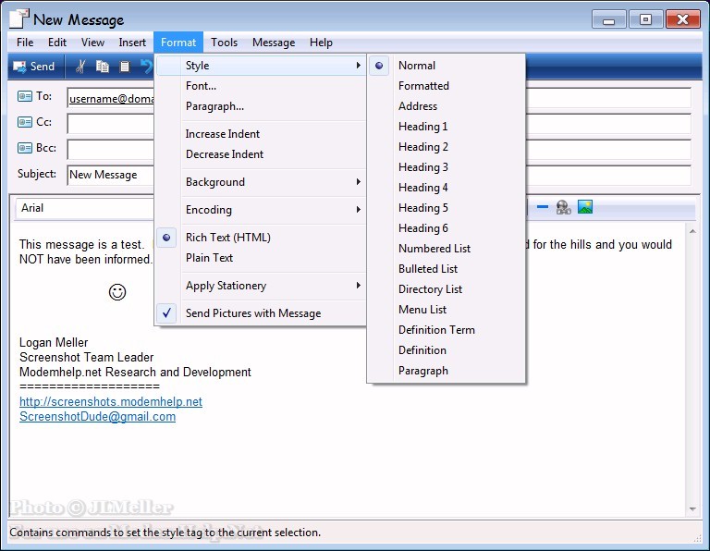Screen dimensions: 710x551
Task: Click the Bcc address card icon
Action: click(x=25, y=148)
